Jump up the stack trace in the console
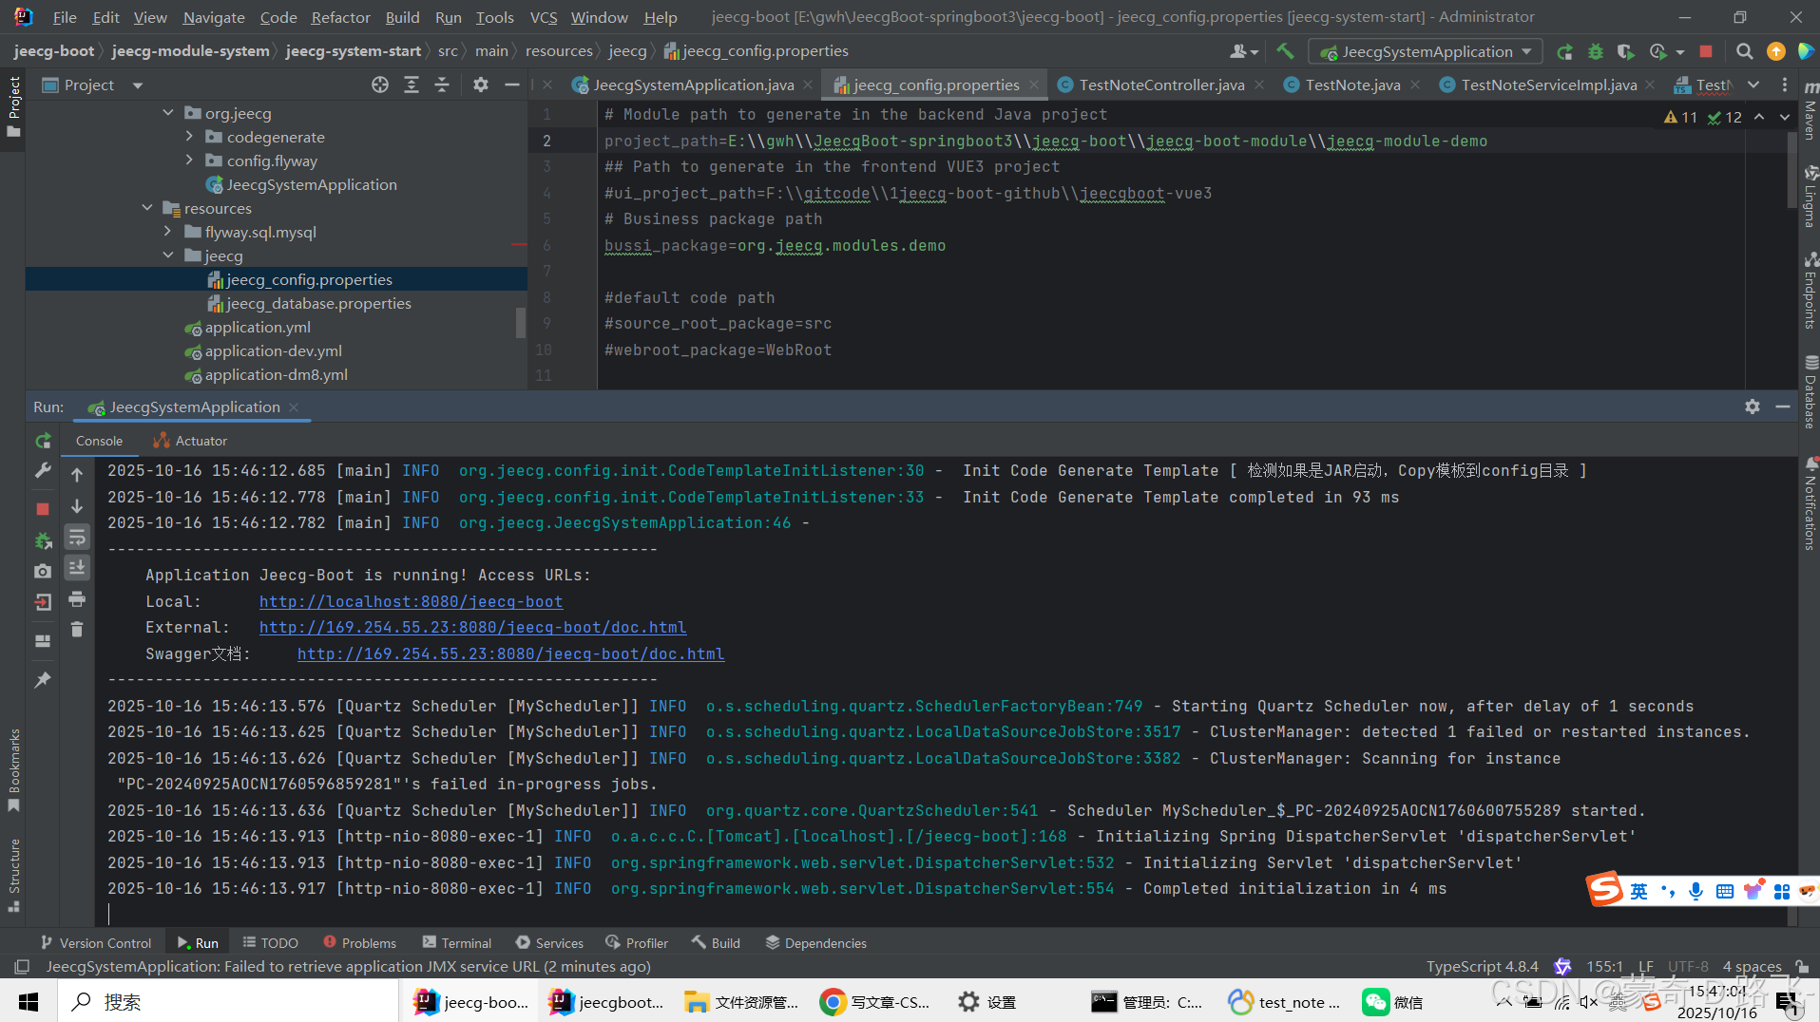Screen dimensions: 1820x1022 (77, 474)
